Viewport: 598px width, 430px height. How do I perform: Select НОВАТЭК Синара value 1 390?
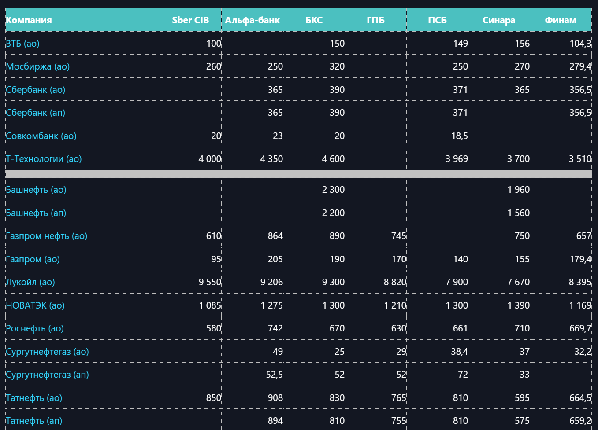pyautogui.click(x=519, y=305)
